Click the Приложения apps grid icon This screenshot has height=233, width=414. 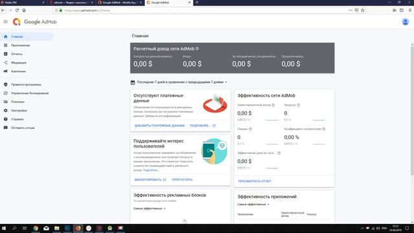click(6, 45)
